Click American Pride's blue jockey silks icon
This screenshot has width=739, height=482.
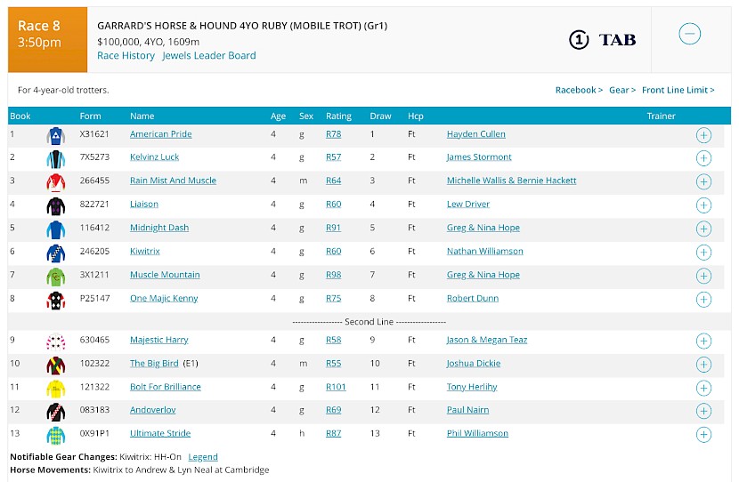(x=55, y=135)
